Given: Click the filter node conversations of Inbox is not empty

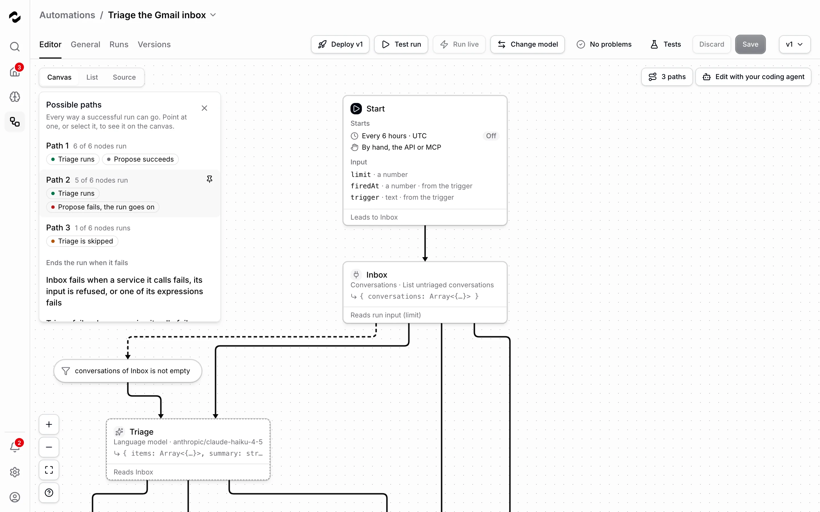Looking at the screenshot, I should point(128,371).
